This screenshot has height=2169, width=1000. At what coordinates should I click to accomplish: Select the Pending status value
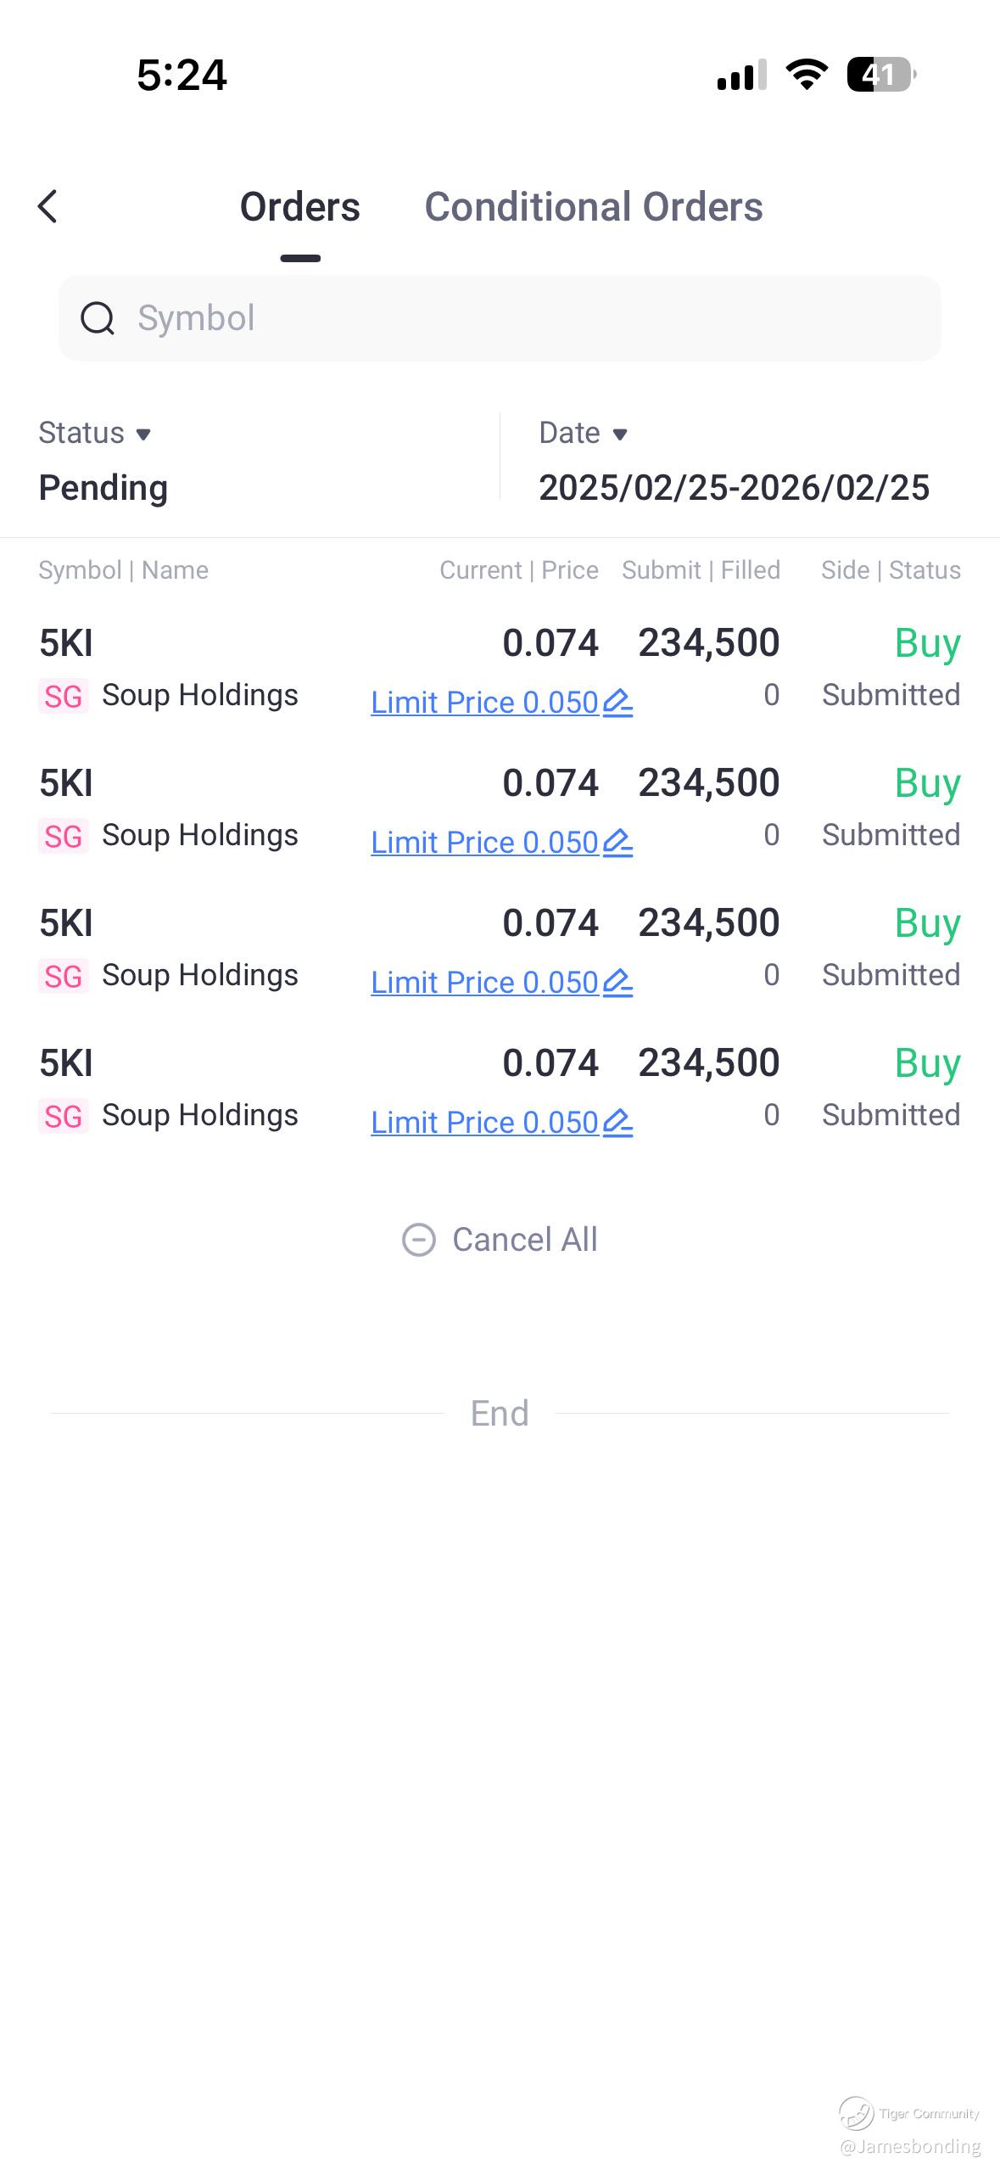coord(103,488)
